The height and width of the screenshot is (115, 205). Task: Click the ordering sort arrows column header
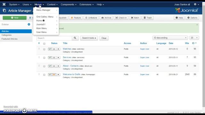click(x=39, y=43)
